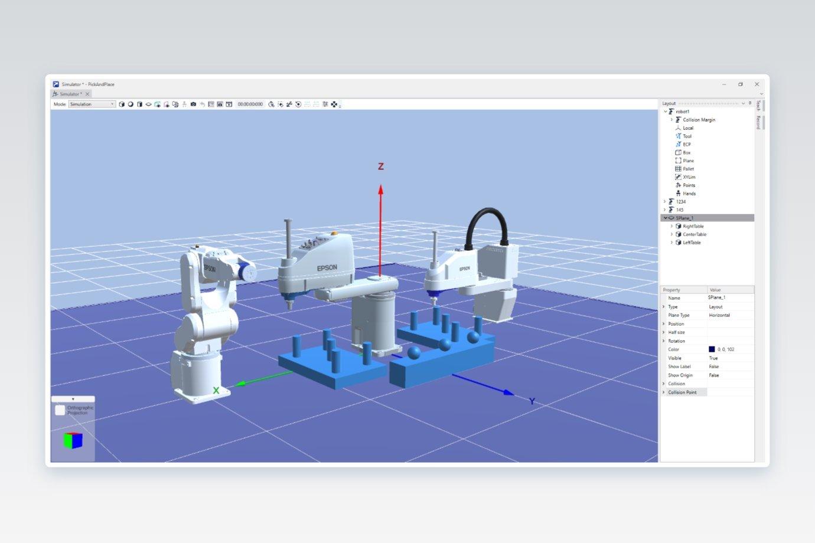The image size is (815, 543).
Task: Click the sphere object icon in toolbar
Action: [x=131, y=104]
